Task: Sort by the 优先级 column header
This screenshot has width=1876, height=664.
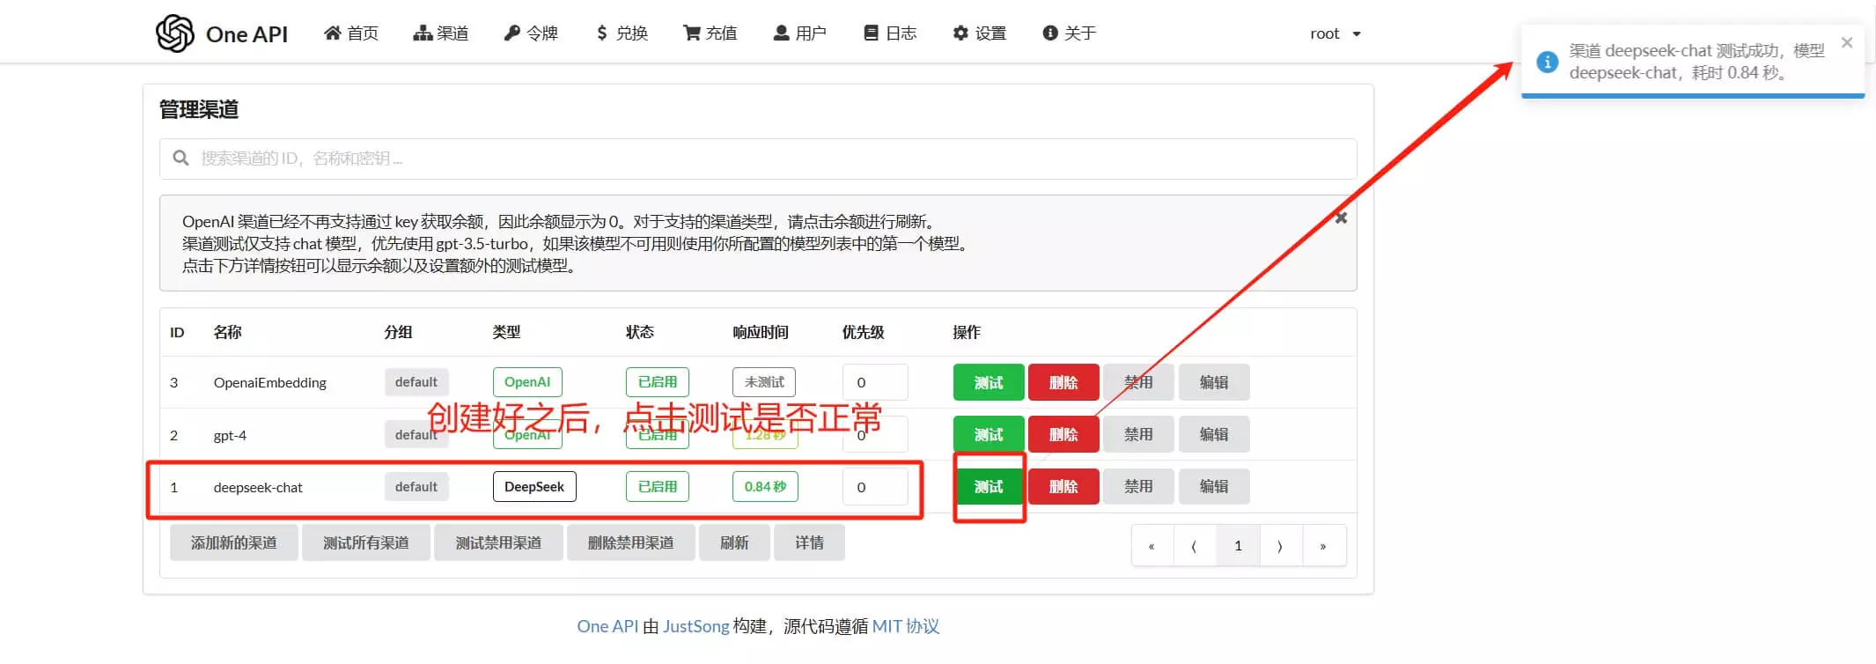Action: click(x=863, y=332)
